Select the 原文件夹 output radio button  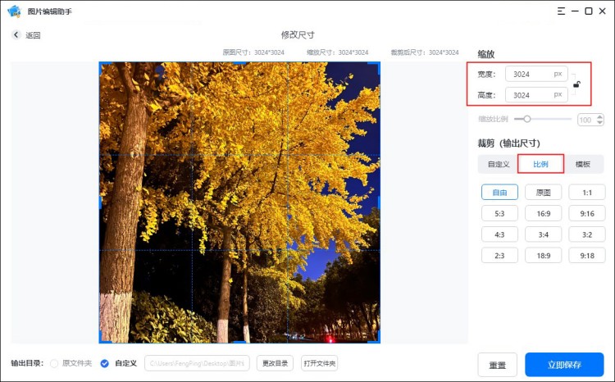point(54,364)
